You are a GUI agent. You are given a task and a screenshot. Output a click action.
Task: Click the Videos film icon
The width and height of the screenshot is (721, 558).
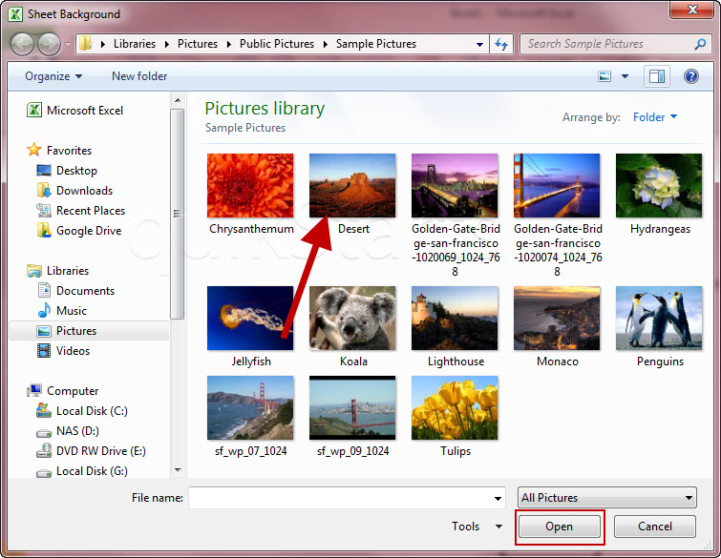44,350
